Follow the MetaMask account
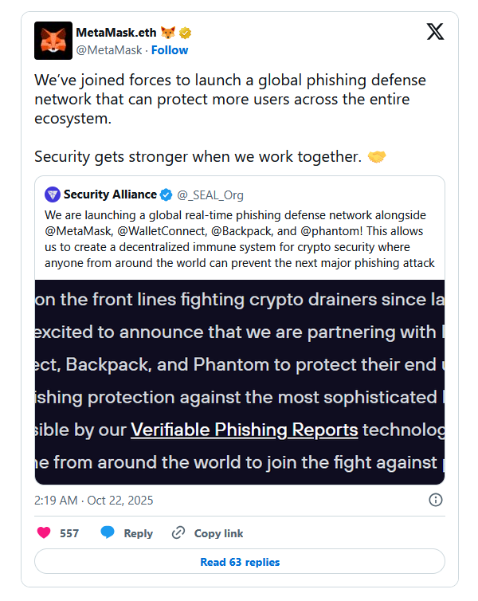This screenshot has height=601, width=478. point(170,50)
